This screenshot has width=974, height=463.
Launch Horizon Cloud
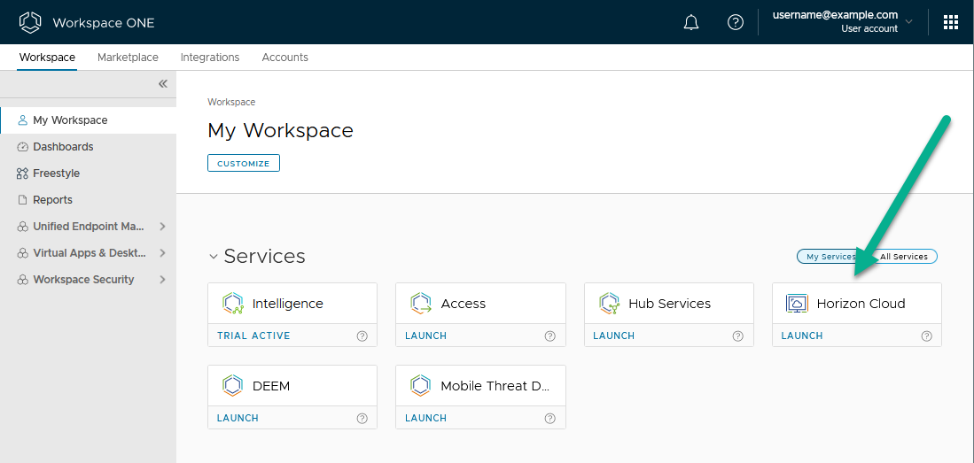click(x=802, y=336)
